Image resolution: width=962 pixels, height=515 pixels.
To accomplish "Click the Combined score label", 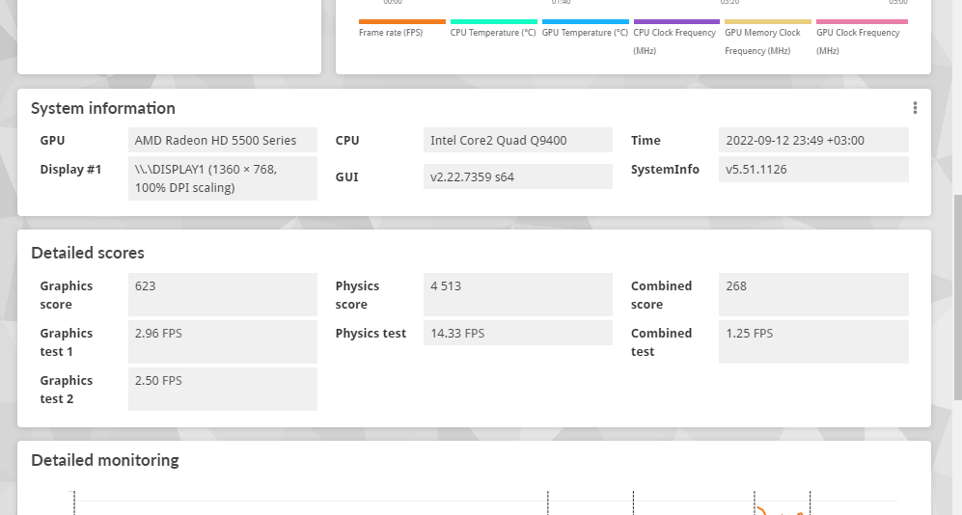I will [661, 295].
